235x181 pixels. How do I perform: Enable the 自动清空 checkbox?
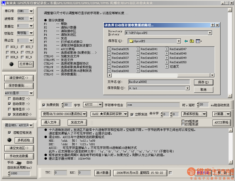coord(10,99)
